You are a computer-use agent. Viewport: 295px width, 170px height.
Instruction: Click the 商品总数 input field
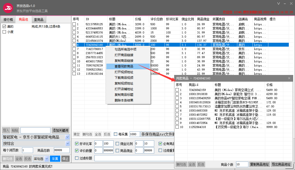(62, 150)
